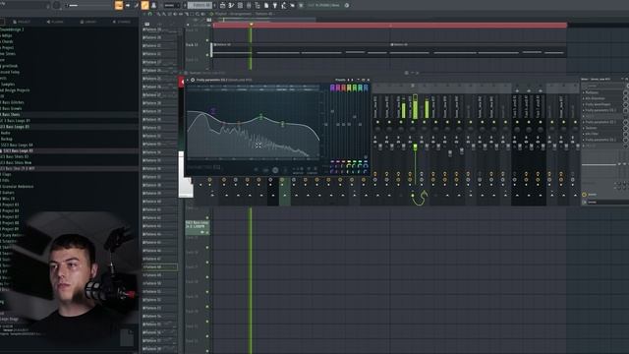This screenshot has height=354, width=629.
Task: Adjust the green band 5 level slider in EQ
Action: [x=355, y=117]
